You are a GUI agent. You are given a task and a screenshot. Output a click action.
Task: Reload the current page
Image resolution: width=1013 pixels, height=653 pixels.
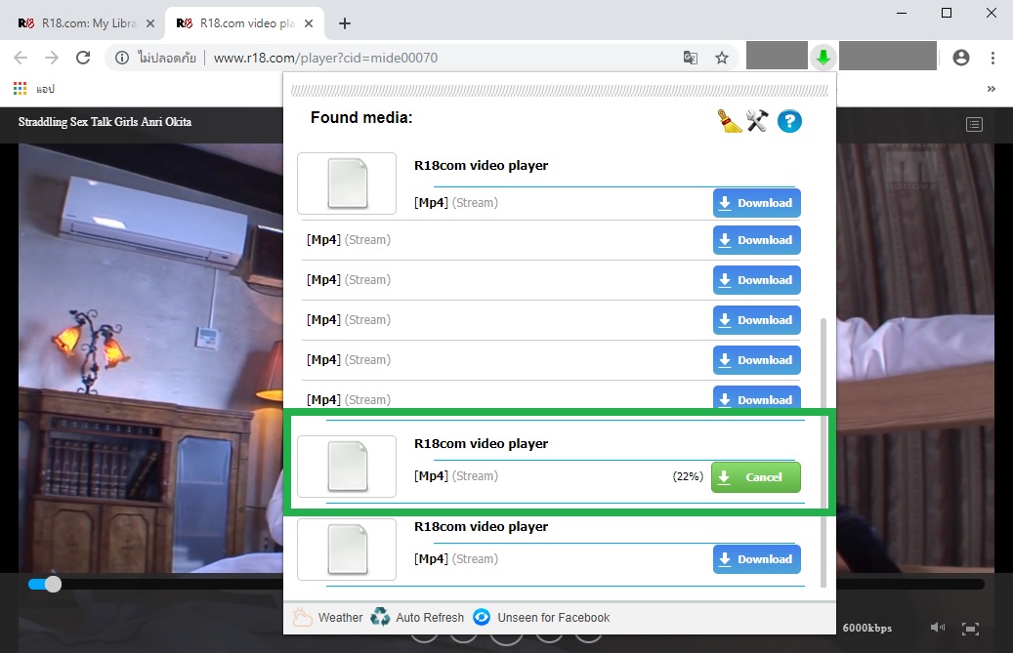(83, 58)
